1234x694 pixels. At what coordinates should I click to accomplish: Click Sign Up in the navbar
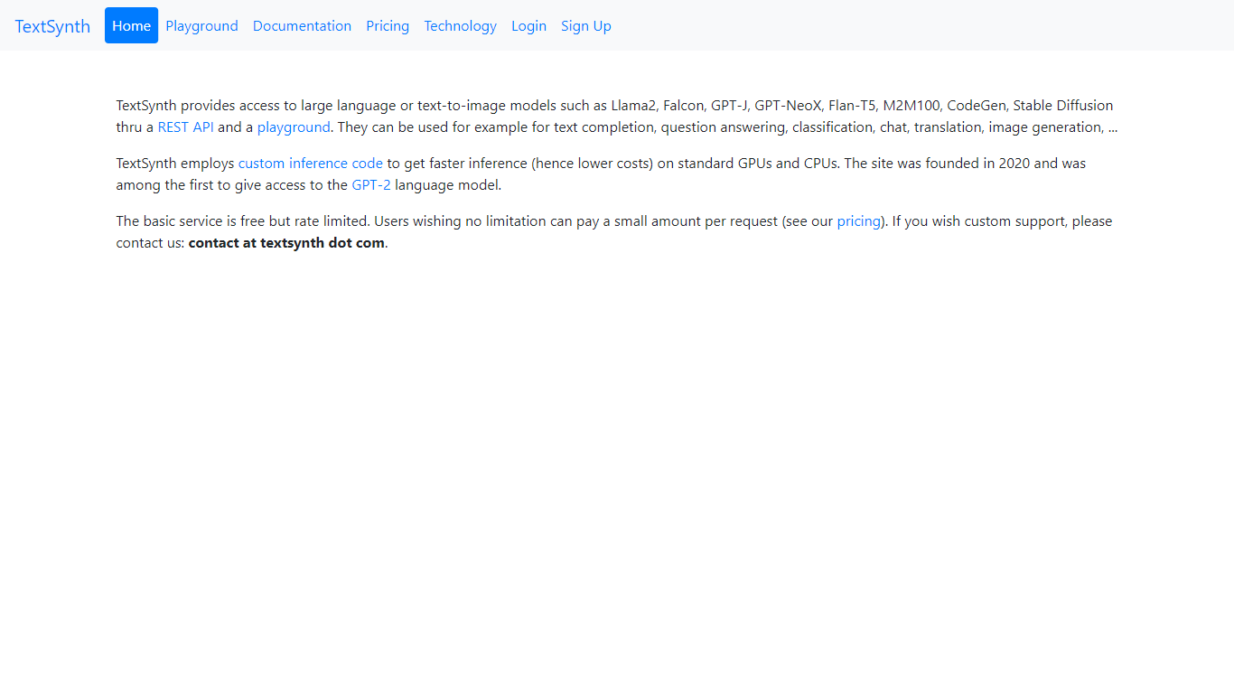tap(585, 25)
